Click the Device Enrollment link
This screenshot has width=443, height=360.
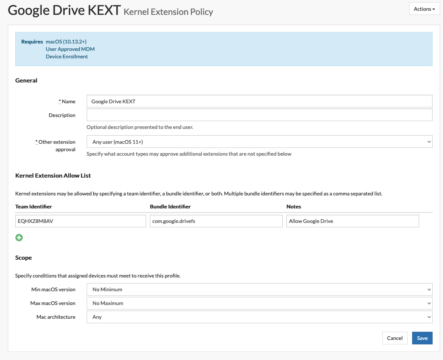point(67,56)
